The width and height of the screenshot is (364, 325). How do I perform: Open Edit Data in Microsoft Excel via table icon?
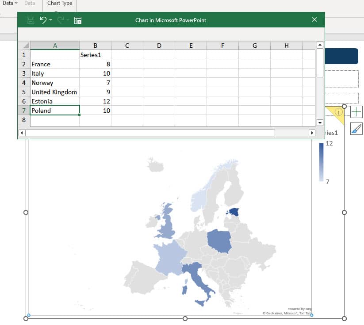pos(77,19)
